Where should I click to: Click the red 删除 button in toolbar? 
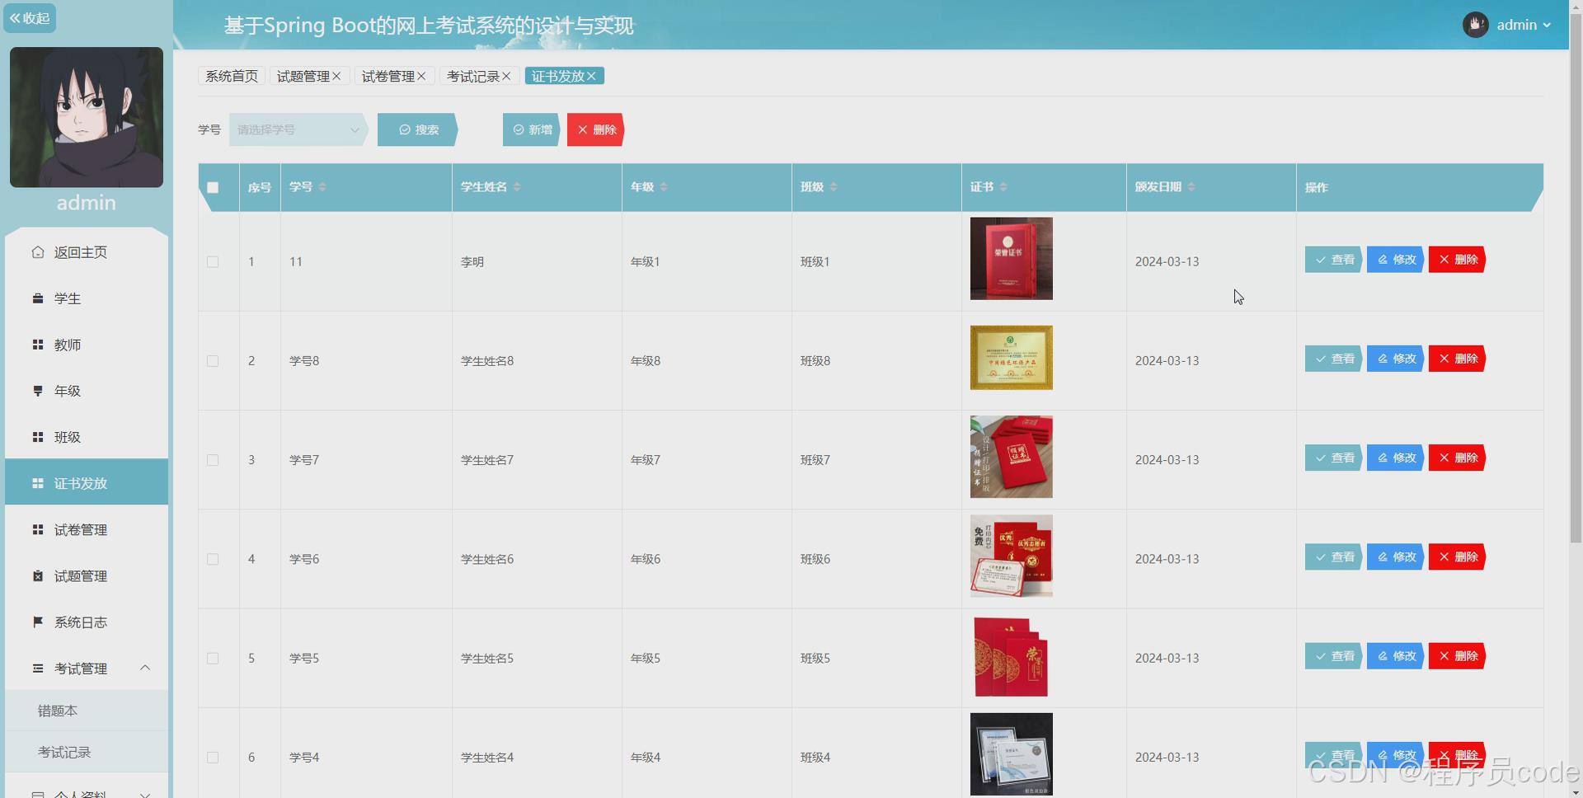[596, 129]
